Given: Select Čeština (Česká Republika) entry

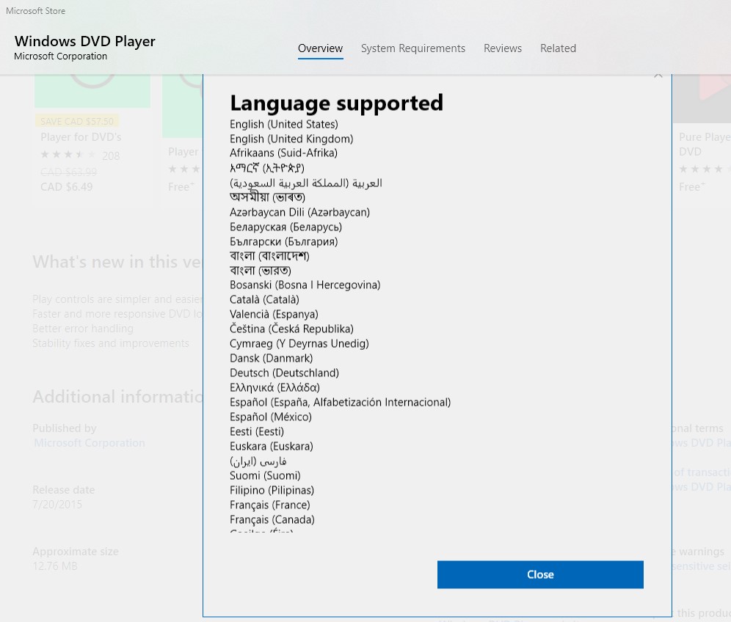Looking at the screenshot, I should (x=292, y=329).
